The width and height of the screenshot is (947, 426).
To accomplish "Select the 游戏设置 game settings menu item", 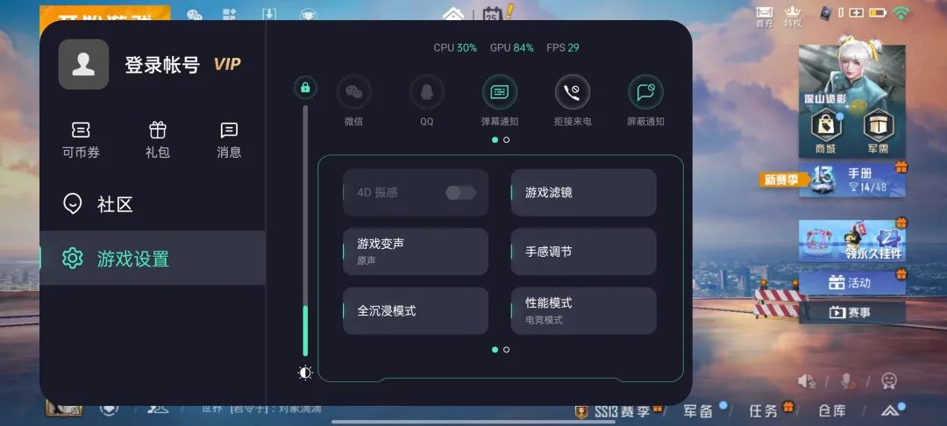I will (x=153, y=259).
